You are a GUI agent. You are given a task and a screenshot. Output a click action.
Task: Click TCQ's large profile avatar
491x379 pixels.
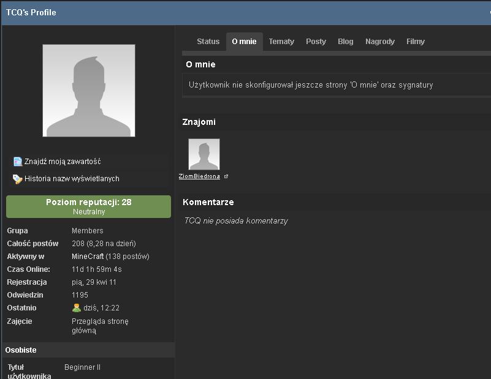point(89,91)
